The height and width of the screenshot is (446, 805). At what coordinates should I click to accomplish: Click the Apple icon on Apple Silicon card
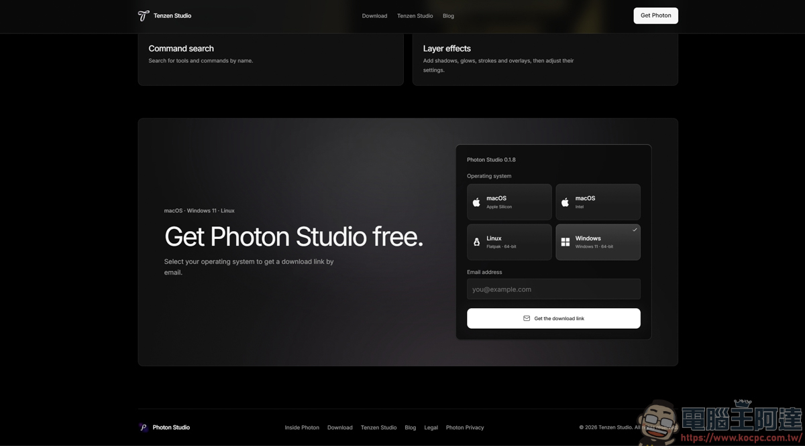point(476,202)
